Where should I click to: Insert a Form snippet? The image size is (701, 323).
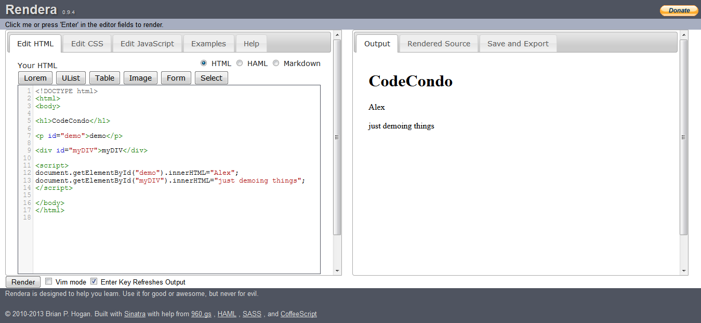pyautogui.click(x=176, y=77)
